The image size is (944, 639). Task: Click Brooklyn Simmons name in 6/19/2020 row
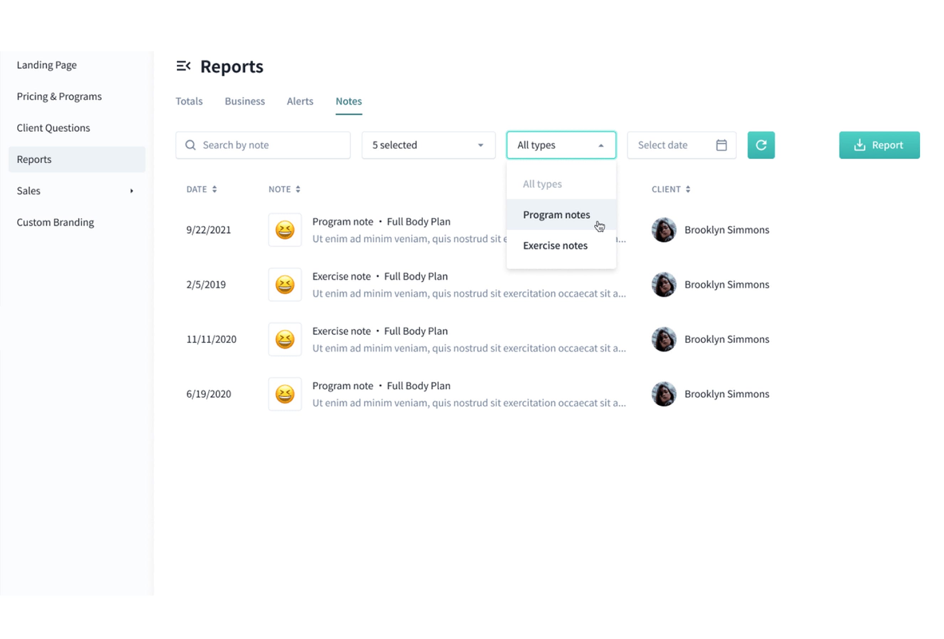pyautogui.click(x=727, y=394)
